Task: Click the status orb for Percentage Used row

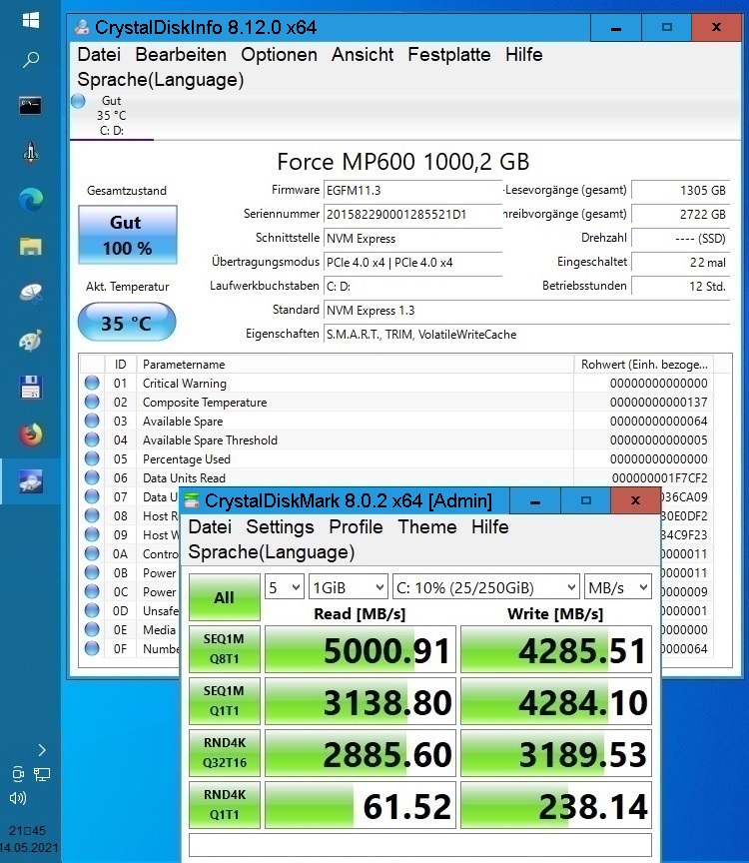Action: click(x=92, y=458)
